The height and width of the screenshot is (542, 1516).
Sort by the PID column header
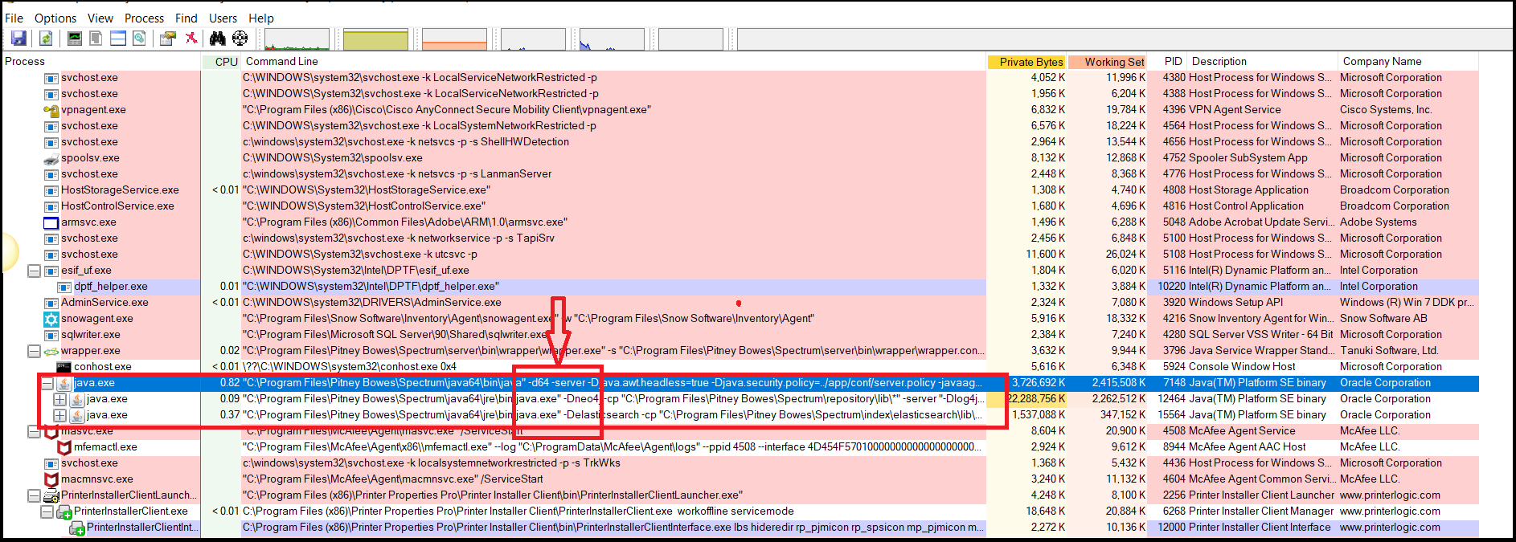(1168, 62)
